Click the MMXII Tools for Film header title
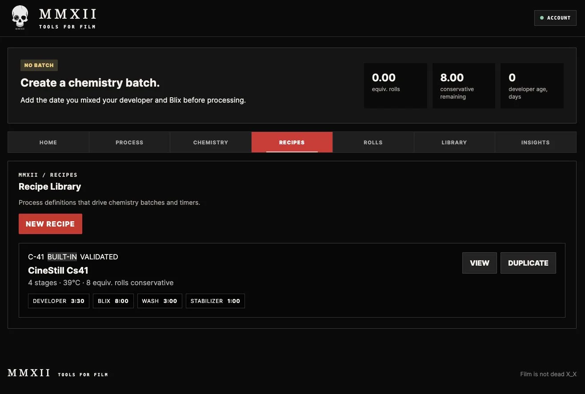 (68, 18)
